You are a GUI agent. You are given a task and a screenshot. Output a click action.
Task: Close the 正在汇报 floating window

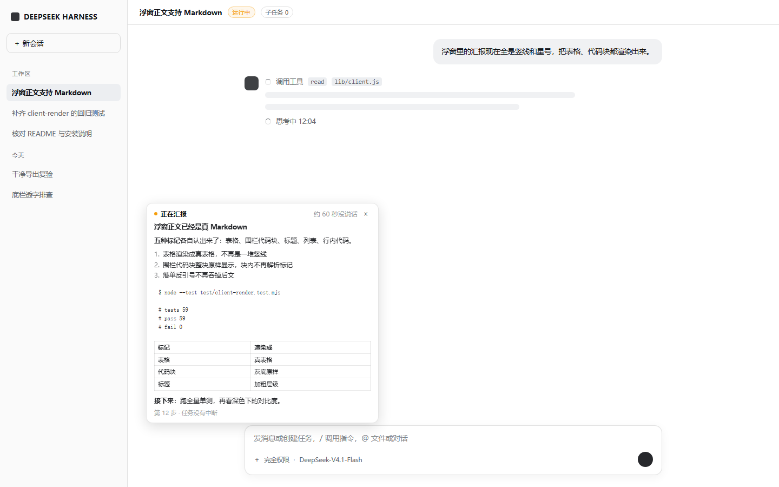tap(366, 214)
